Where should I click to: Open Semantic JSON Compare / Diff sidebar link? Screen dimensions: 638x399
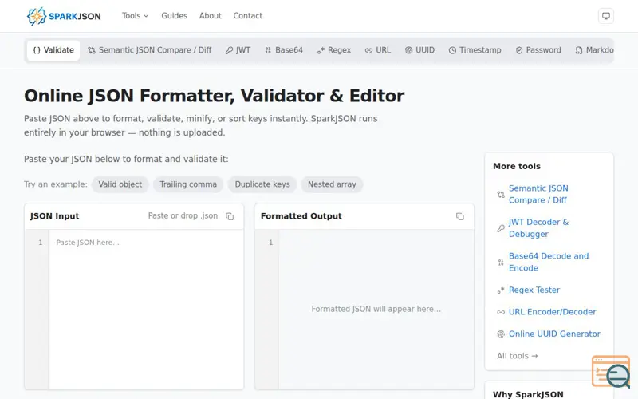(x=538, y=194)
